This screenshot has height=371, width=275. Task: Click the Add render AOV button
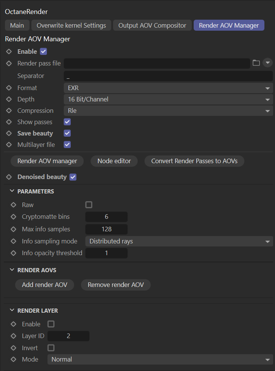45,285
